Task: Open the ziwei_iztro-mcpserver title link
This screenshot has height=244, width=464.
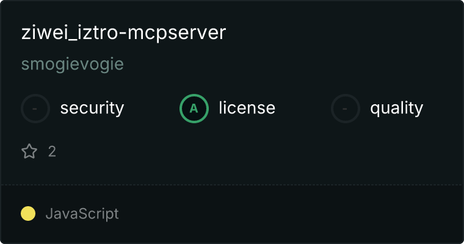Action: [123, 32]
